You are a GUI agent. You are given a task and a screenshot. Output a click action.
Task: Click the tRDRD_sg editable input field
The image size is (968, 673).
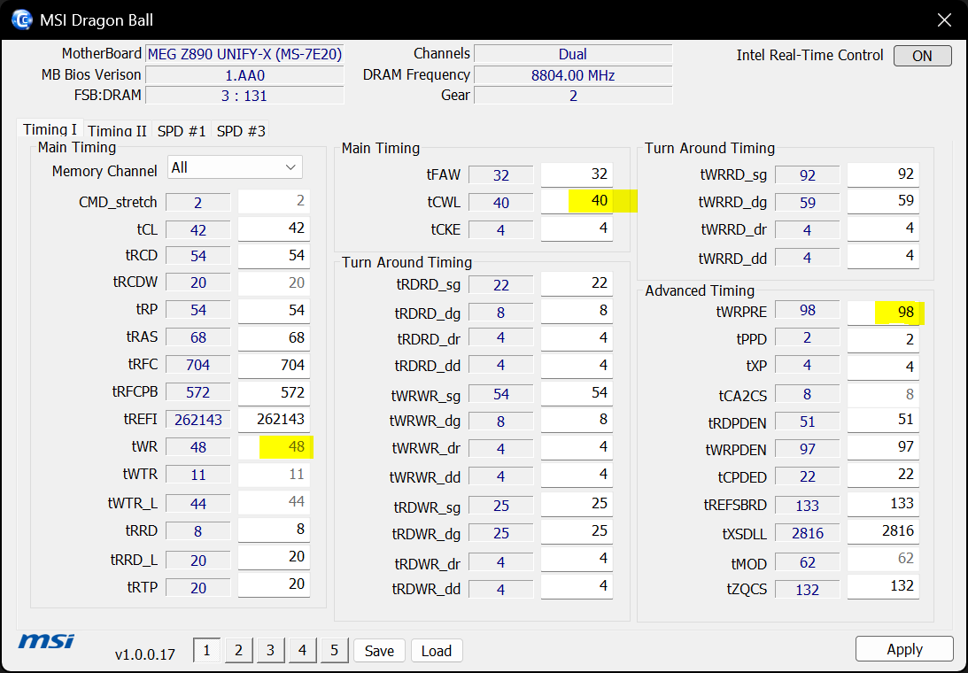click(577, 283)
